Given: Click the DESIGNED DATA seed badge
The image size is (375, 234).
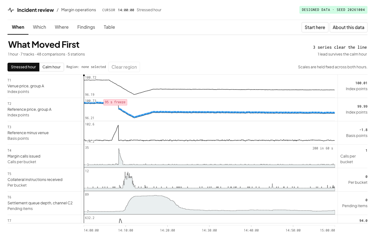Looking at the screenshot, I should [333, 10].
